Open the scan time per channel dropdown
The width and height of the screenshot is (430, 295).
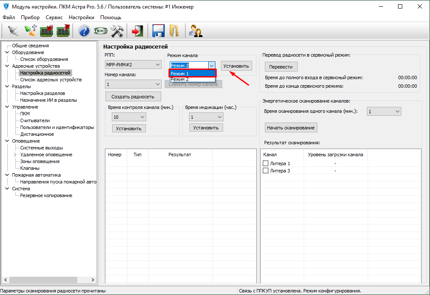pos(384,112)
